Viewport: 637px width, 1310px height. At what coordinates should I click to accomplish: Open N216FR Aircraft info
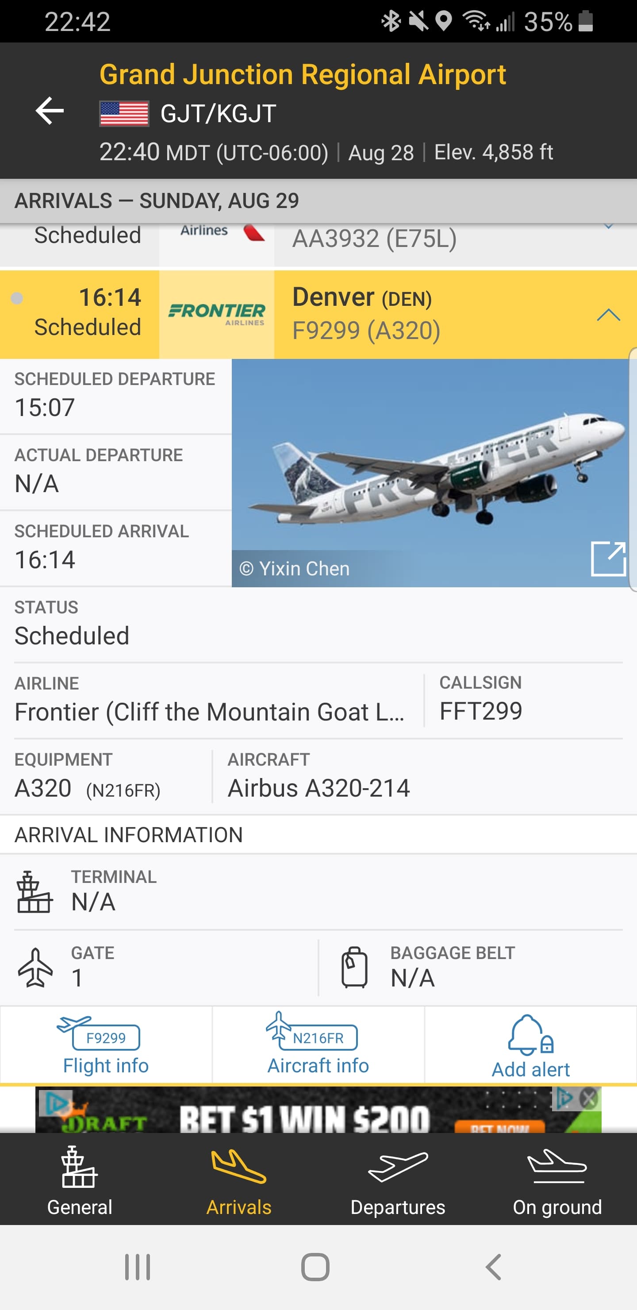coord(318,1044)
